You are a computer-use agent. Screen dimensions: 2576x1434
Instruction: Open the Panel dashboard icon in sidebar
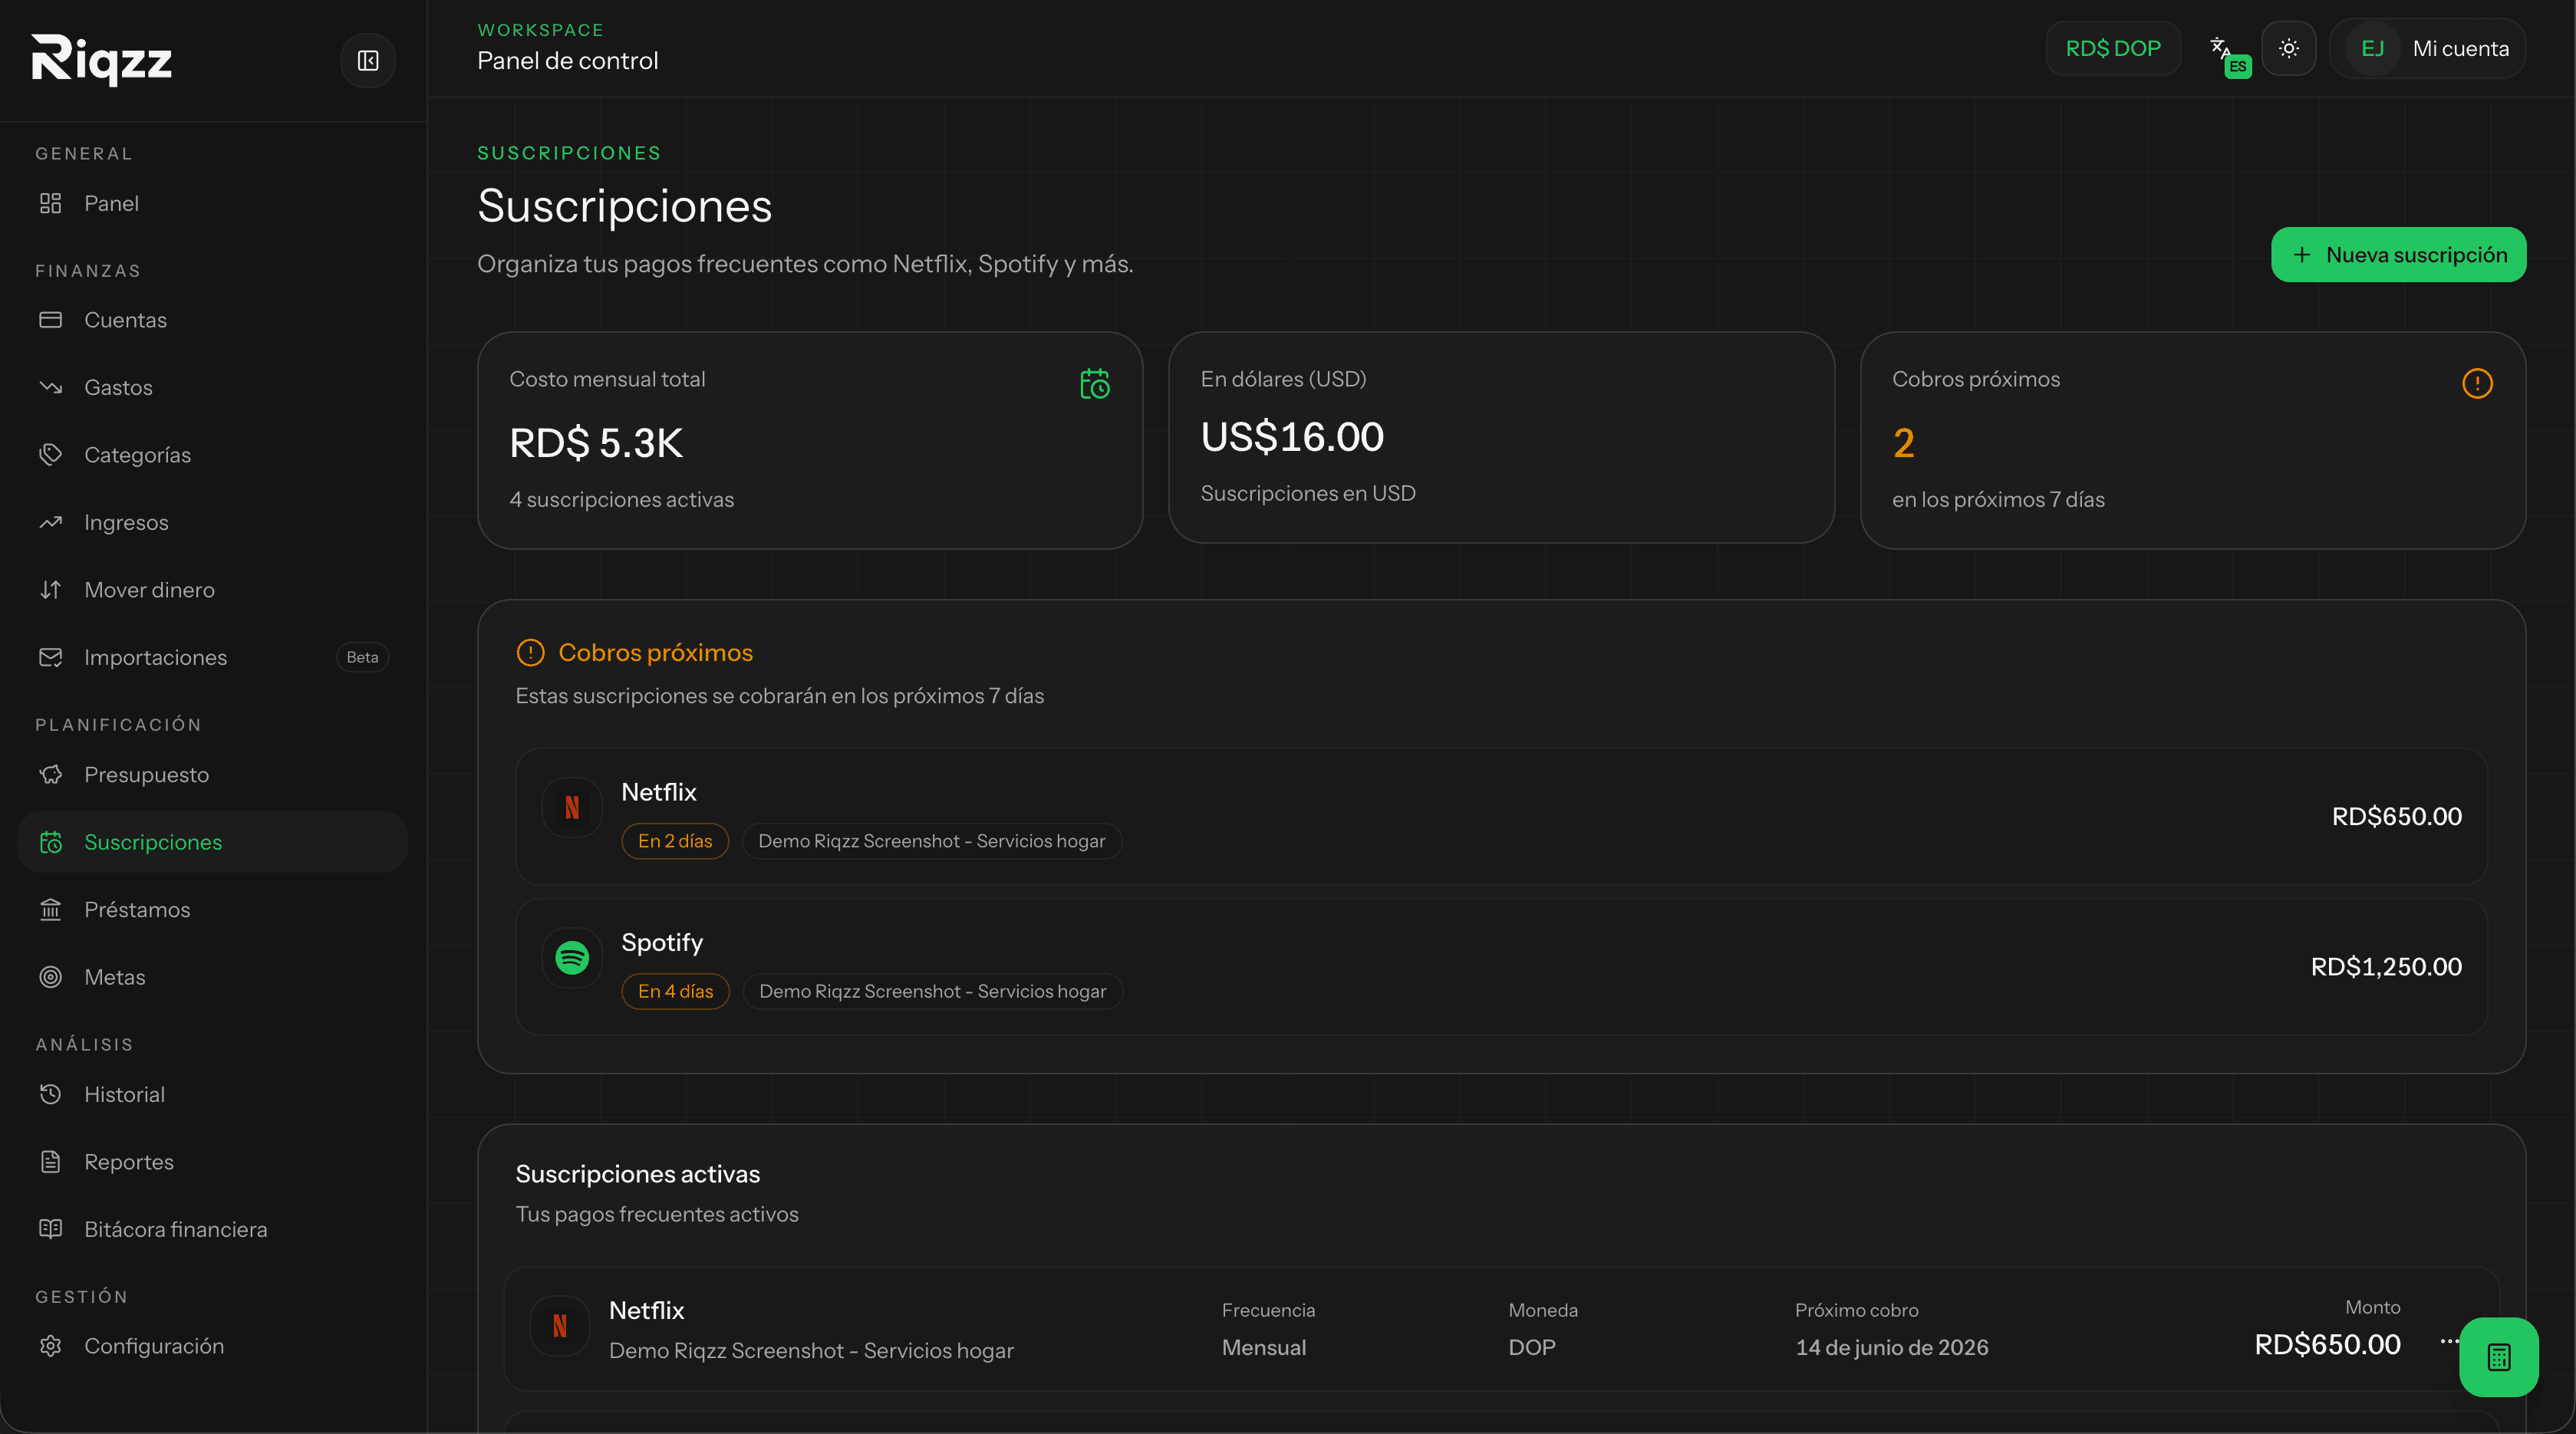tap(51, 204)
